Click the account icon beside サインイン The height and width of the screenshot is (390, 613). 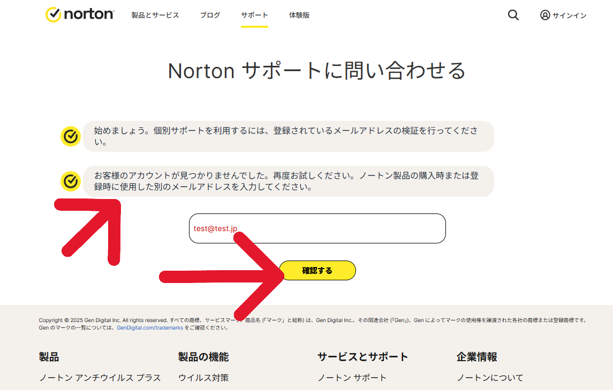[x=545, y=15]
